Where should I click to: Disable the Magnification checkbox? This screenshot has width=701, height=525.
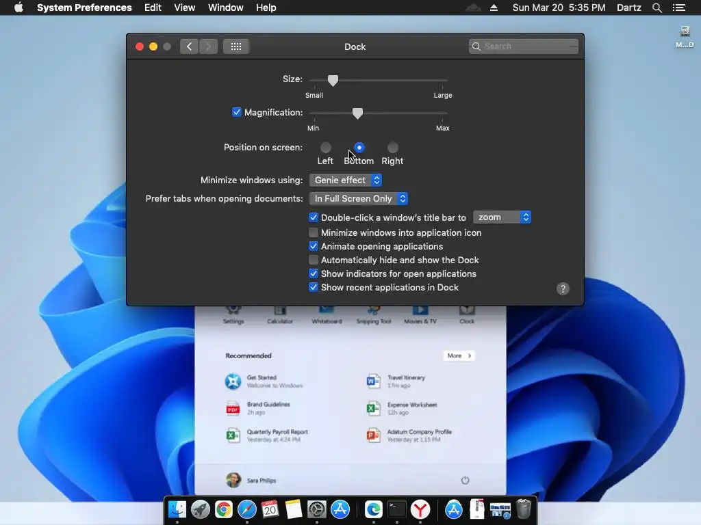click(236, 112)
